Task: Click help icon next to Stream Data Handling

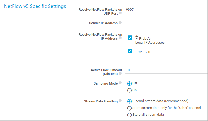Action: coord(120,101)
